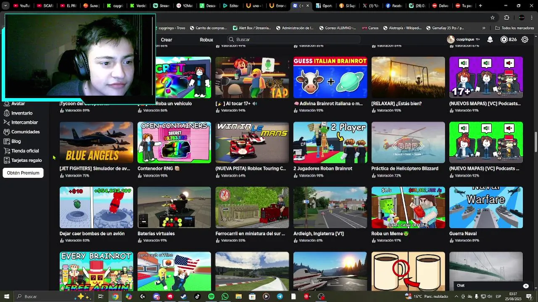Open Steam from the taskbar
Viewport: 538px width, 302px height.
tap(184, 297)
